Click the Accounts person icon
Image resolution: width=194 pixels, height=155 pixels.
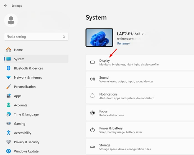pyautogui.click(x=9, y=105)
